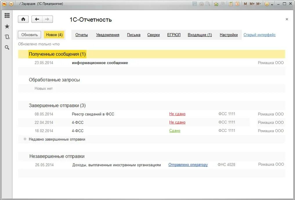This screenshot has height=200, width=295.
Task: Open the Реестр сведений в ФСС entry
Action: pos(93,114)
